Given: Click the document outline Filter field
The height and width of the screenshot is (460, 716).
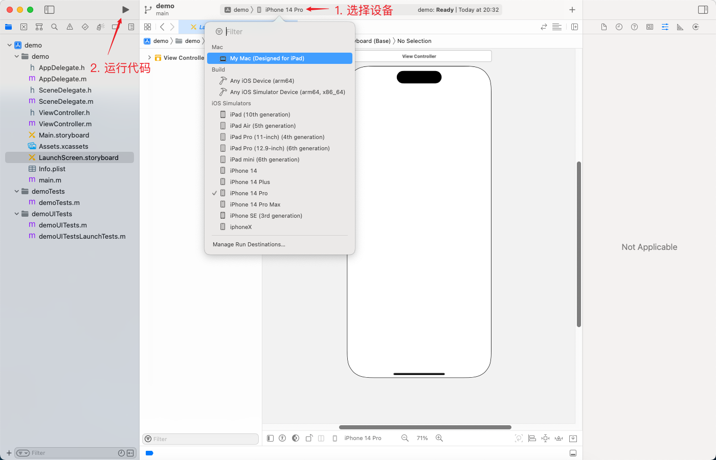Looking at the screenshot, I should point(200,439).
